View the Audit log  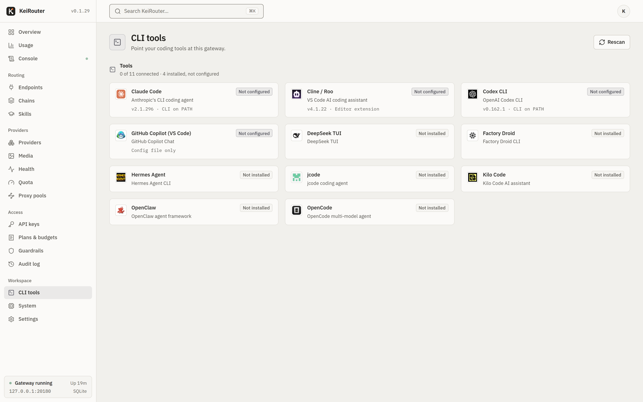coord(48,264)
